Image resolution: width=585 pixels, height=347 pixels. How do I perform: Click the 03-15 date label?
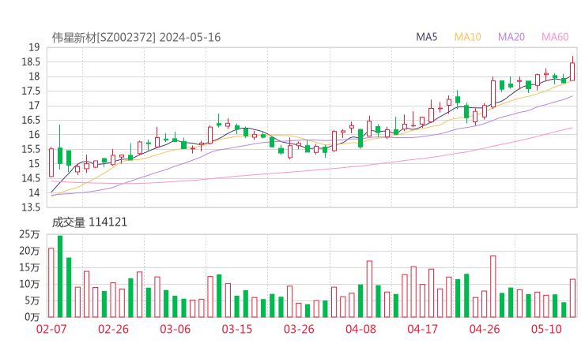[237, 329]
